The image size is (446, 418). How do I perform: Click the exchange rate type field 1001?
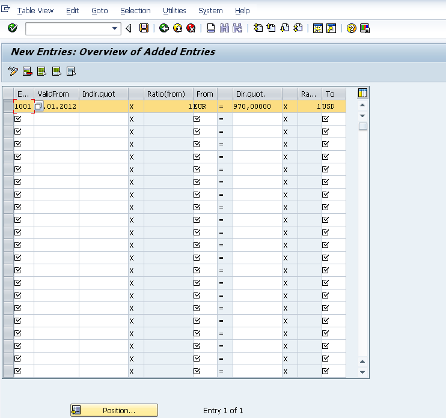23,106
